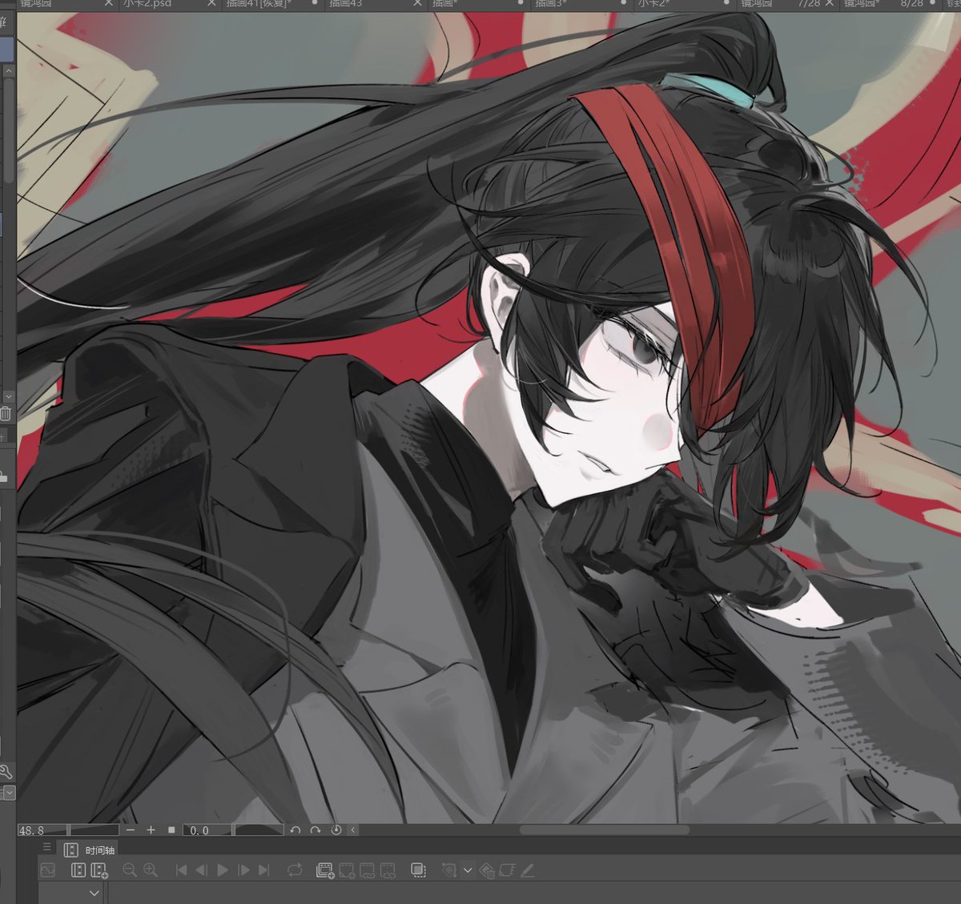
Task: Reset canvas rotation icon
Action: 336,830
